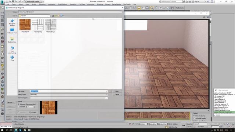The image size is (235, 132).
Task: Click the go back icon in file dialog
Action: pos(53,16)
